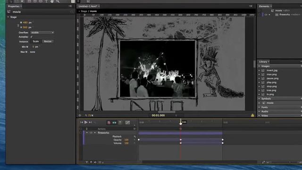Viewport: 302px width, 170px height.
Task: Select the Ellipse tool in top toolbar
Action: (x=41, y=1)
